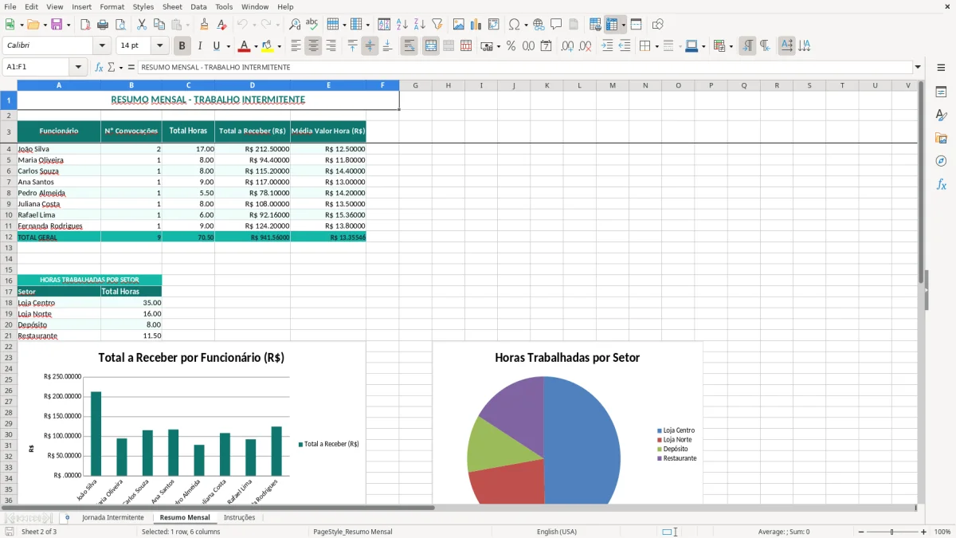The image size is (956, 538).
Task: Click English (USA) language status
Action: pyautogui.click(x=557, y=532)
